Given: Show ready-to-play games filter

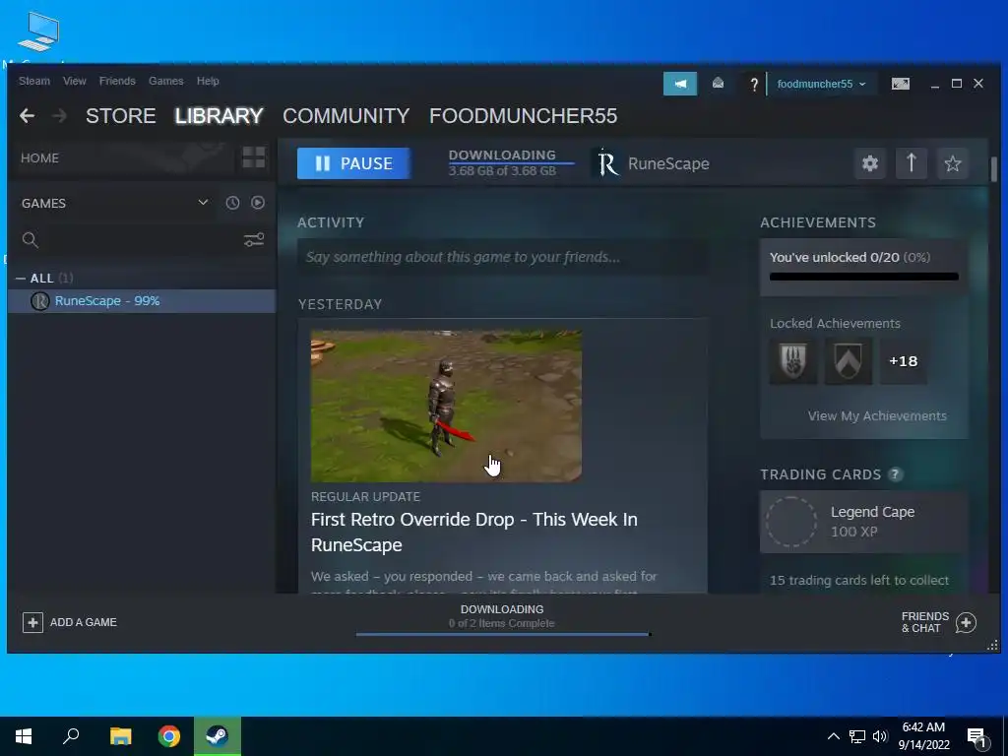Looking at the screenshot, I should point(258,203).
